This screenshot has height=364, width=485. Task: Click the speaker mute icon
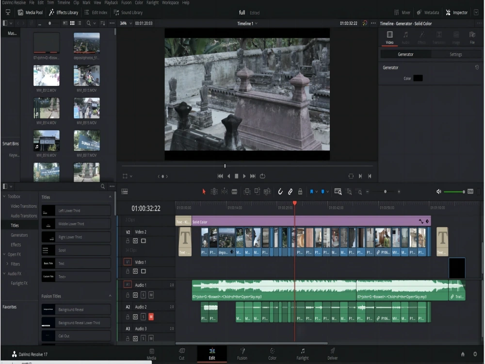438,192
